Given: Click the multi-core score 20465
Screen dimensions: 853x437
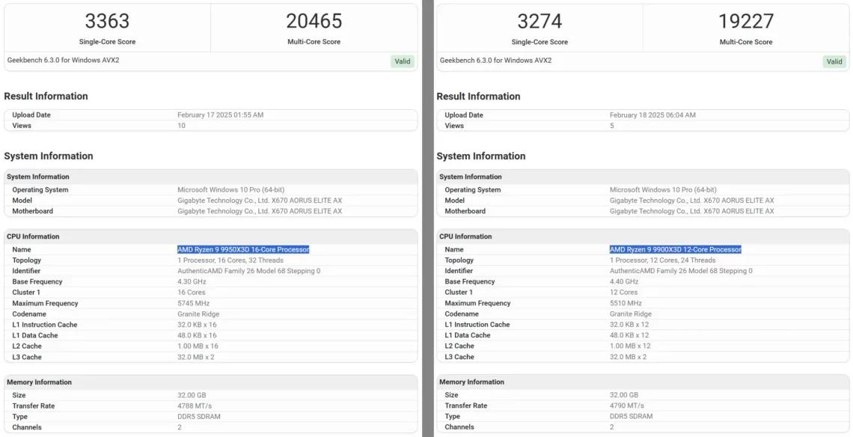Looking at the screenshot, I should coord(314,21).
